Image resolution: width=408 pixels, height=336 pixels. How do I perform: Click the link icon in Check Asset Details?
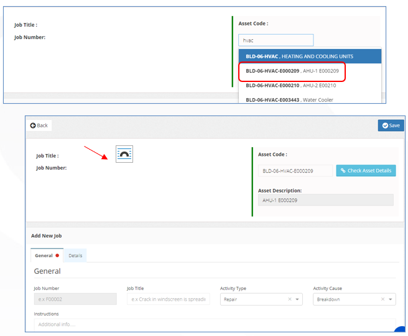tap(343, 171)
